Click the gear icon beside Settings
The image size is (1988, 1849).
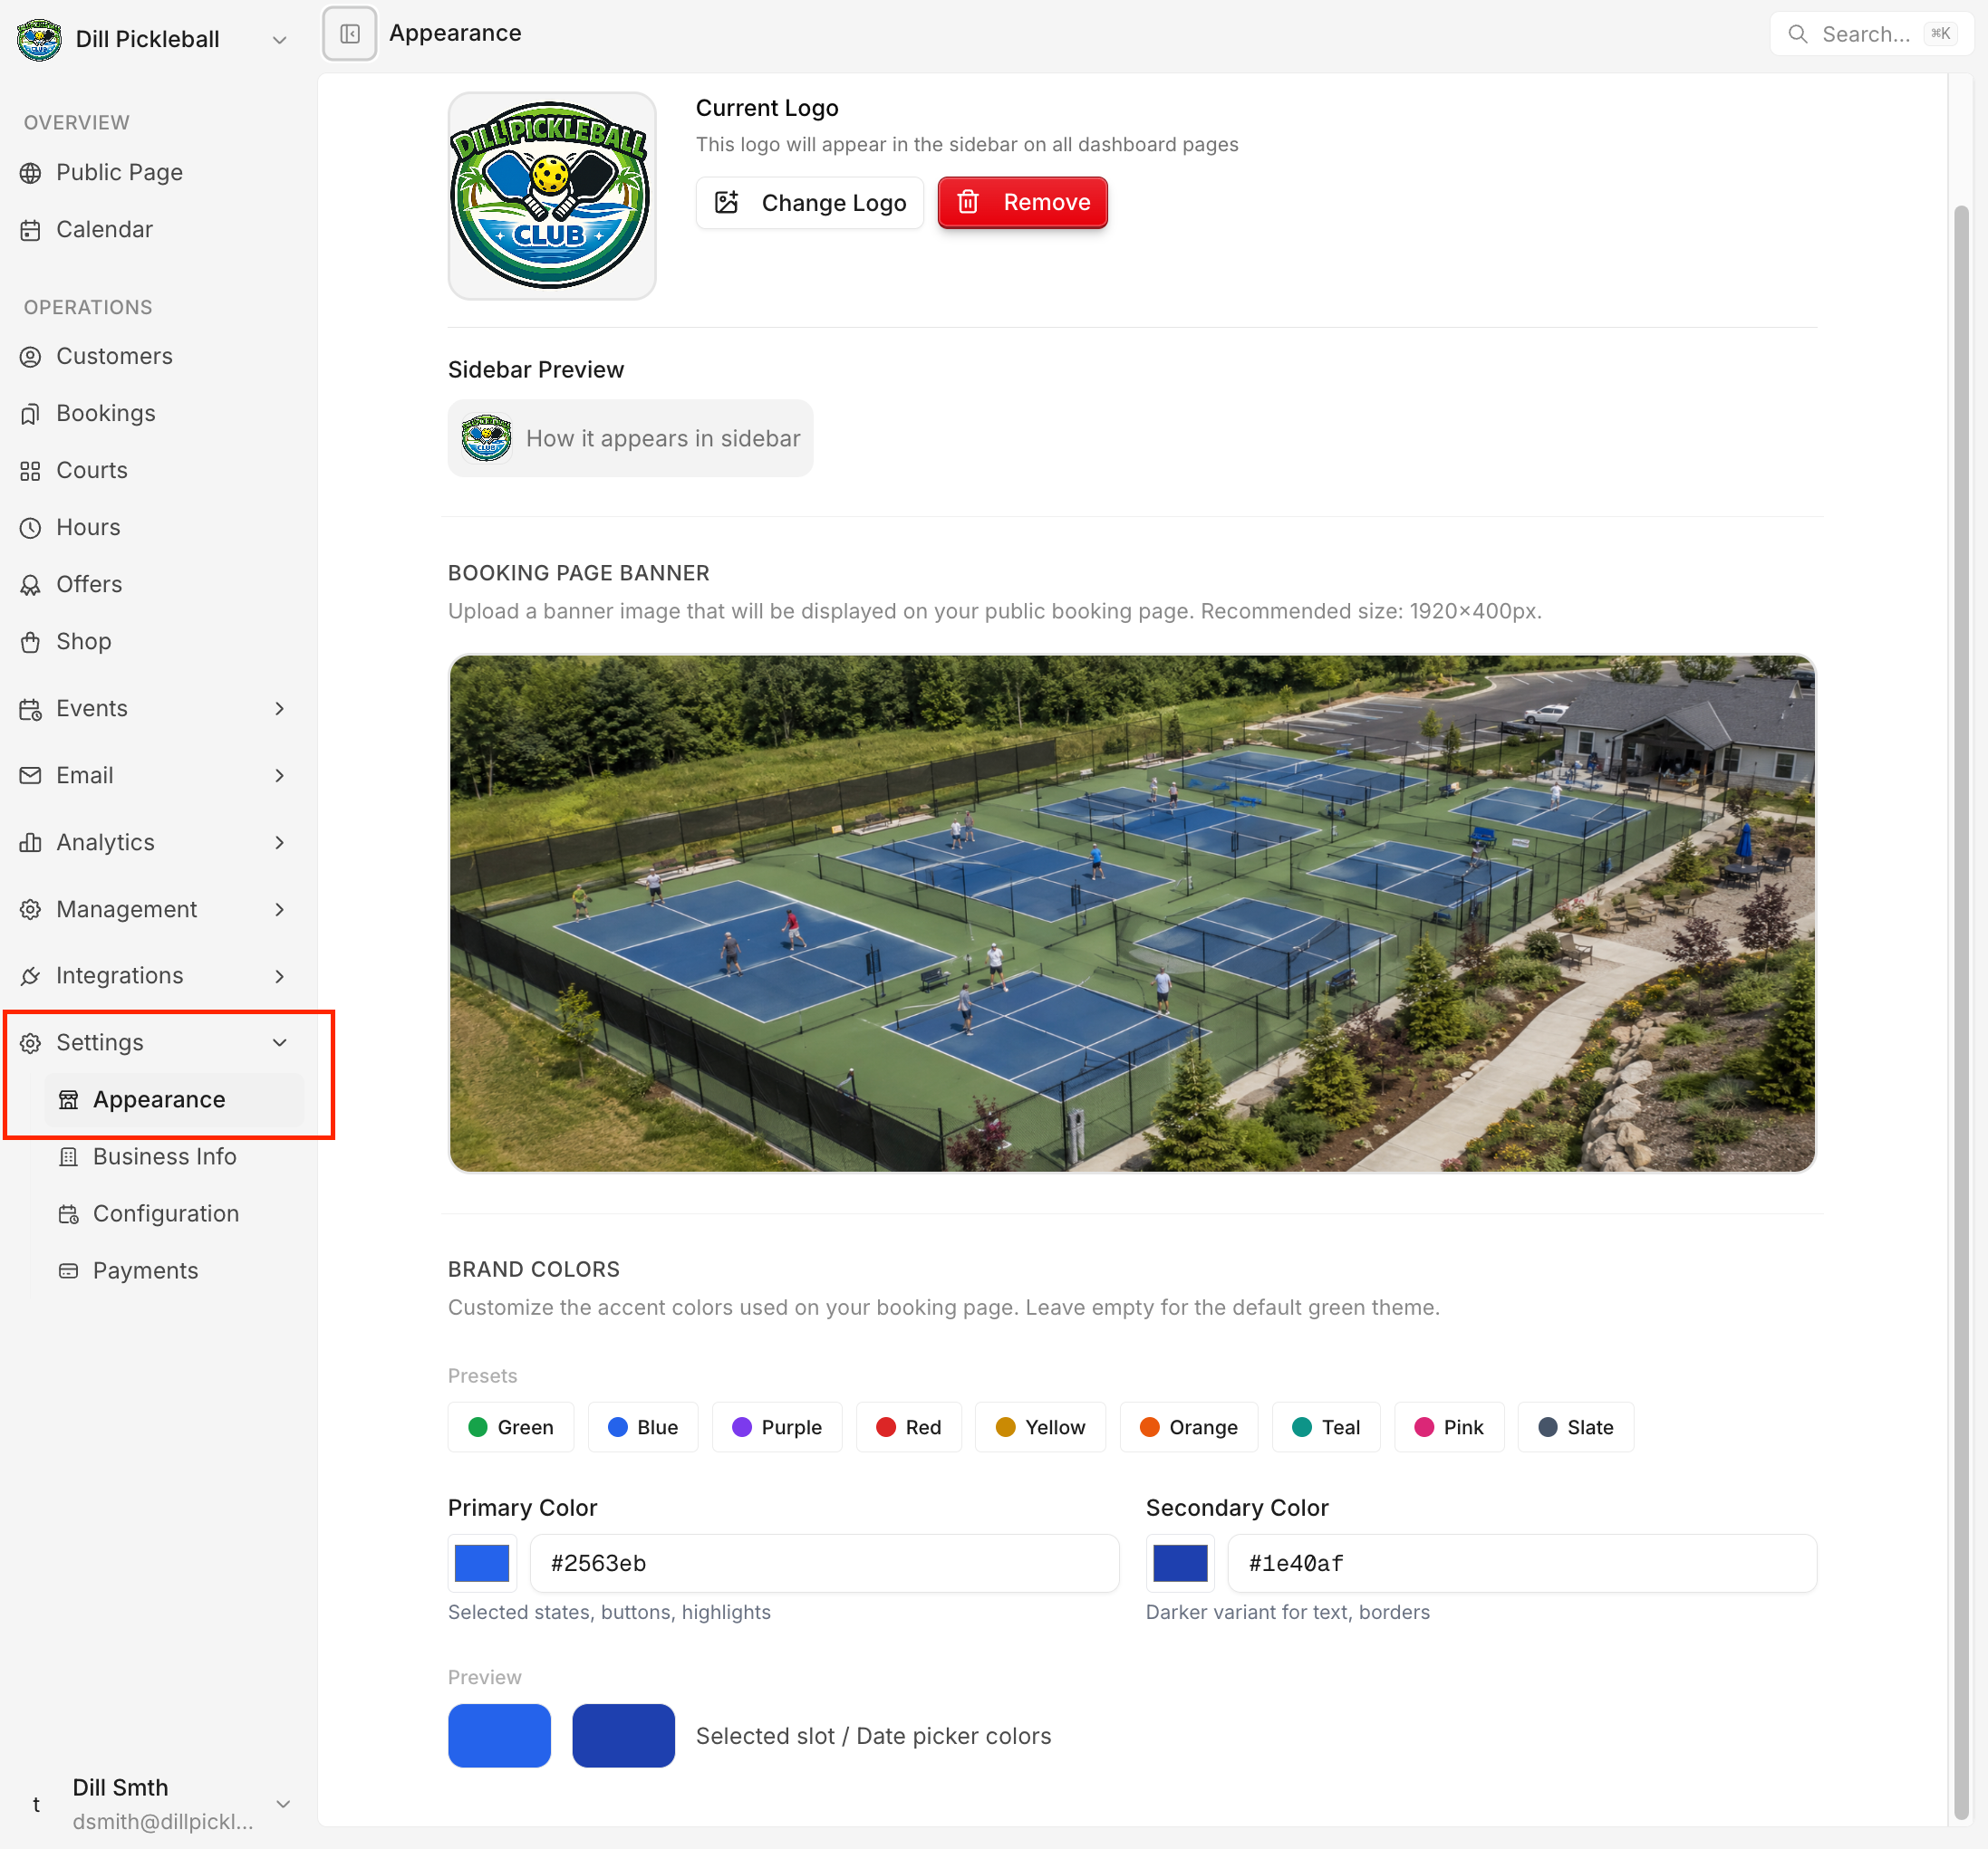pyautogui.click(x=31, y=1043)
